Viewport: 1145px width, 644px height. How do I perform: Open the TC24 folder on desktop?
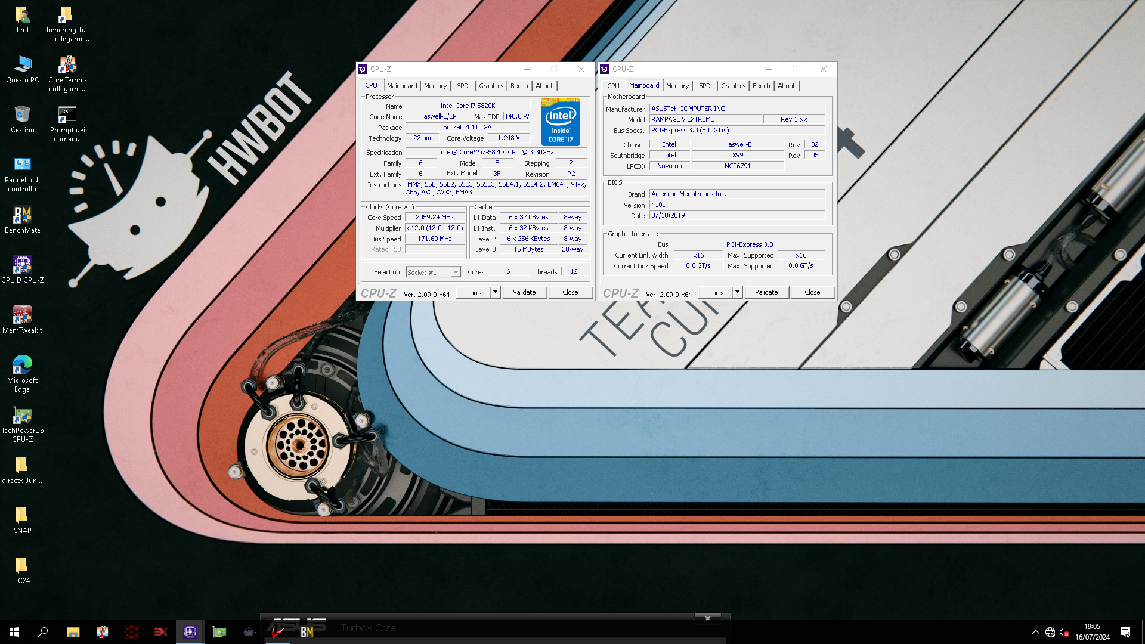[22, 570]
